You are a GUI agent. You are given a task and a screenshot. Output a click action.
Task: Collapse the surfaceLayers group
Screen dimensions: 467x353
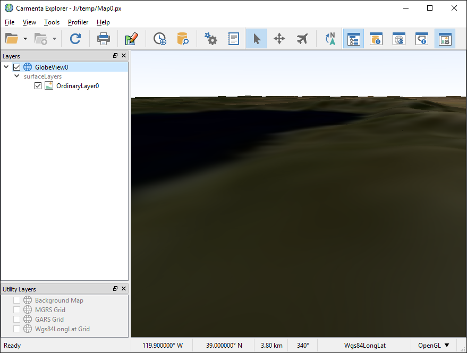[x=17, y=76]
